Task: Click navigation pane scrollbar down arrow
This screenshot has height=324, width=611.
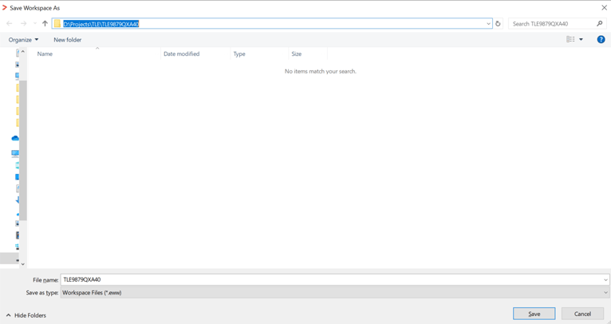Action: click(22, 264)
